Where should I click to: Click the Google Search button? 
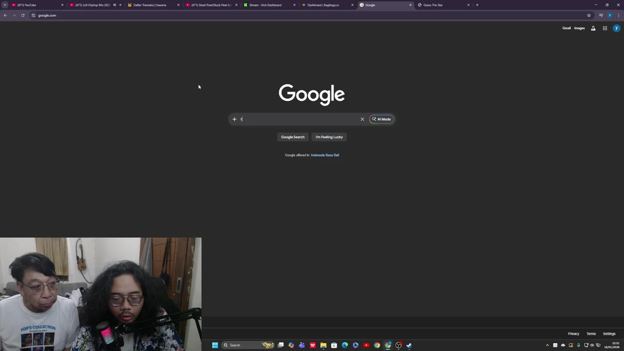pyautogui.click(x=292, y=137)
